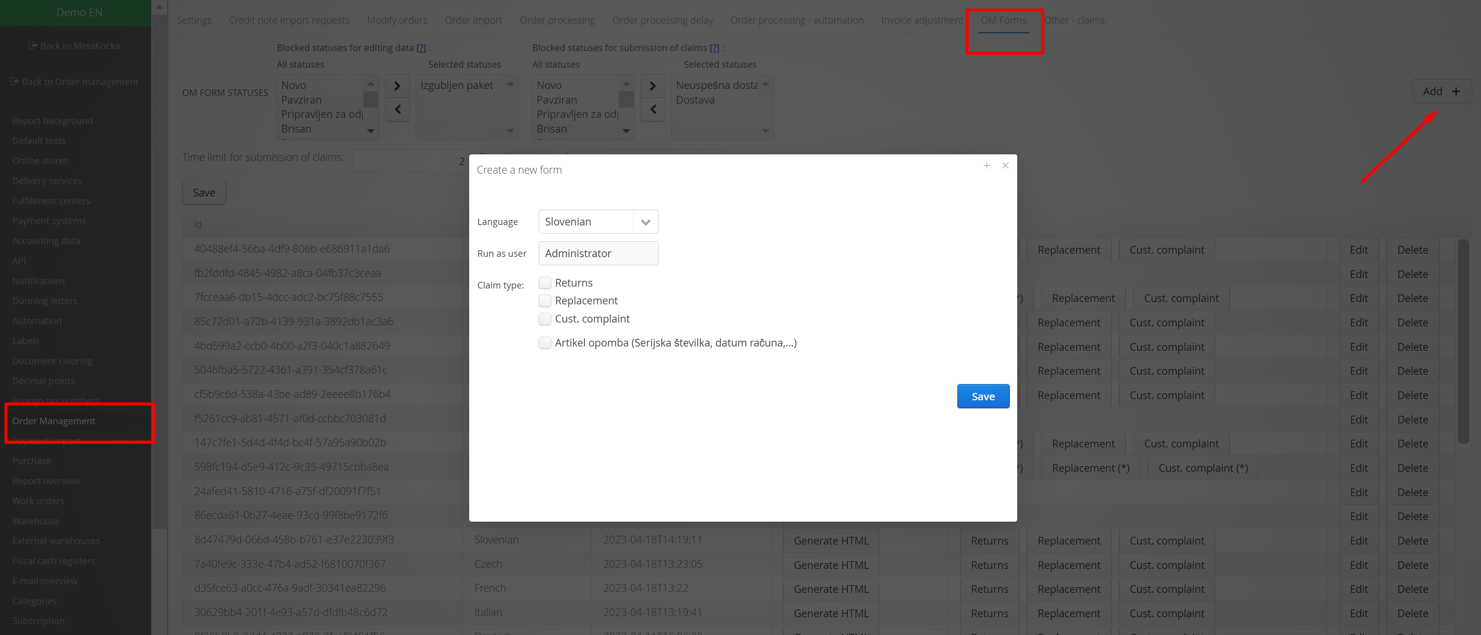Tick the Cust. complaint checkbox
This screenshot has height=635, width=1481.
coord(545,319)
